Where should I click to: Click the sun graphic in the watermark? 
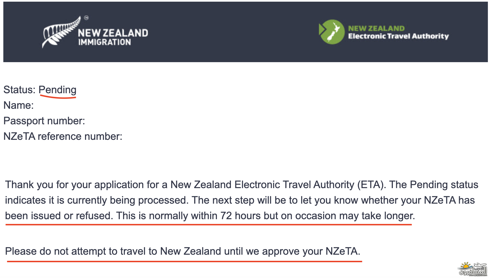point(466,266)
